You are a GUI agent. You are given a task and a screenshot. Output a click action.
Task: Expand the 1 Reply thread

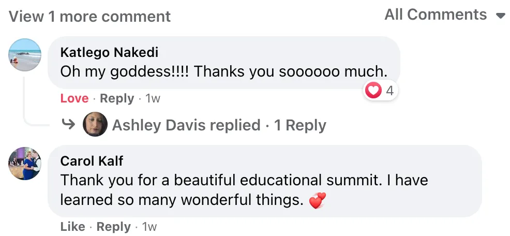300,125
